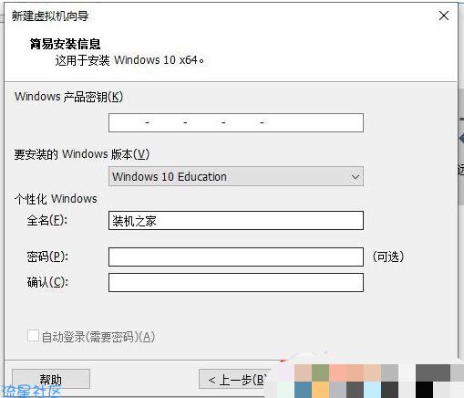Click the 密码(P) password input field

(236, 257)
